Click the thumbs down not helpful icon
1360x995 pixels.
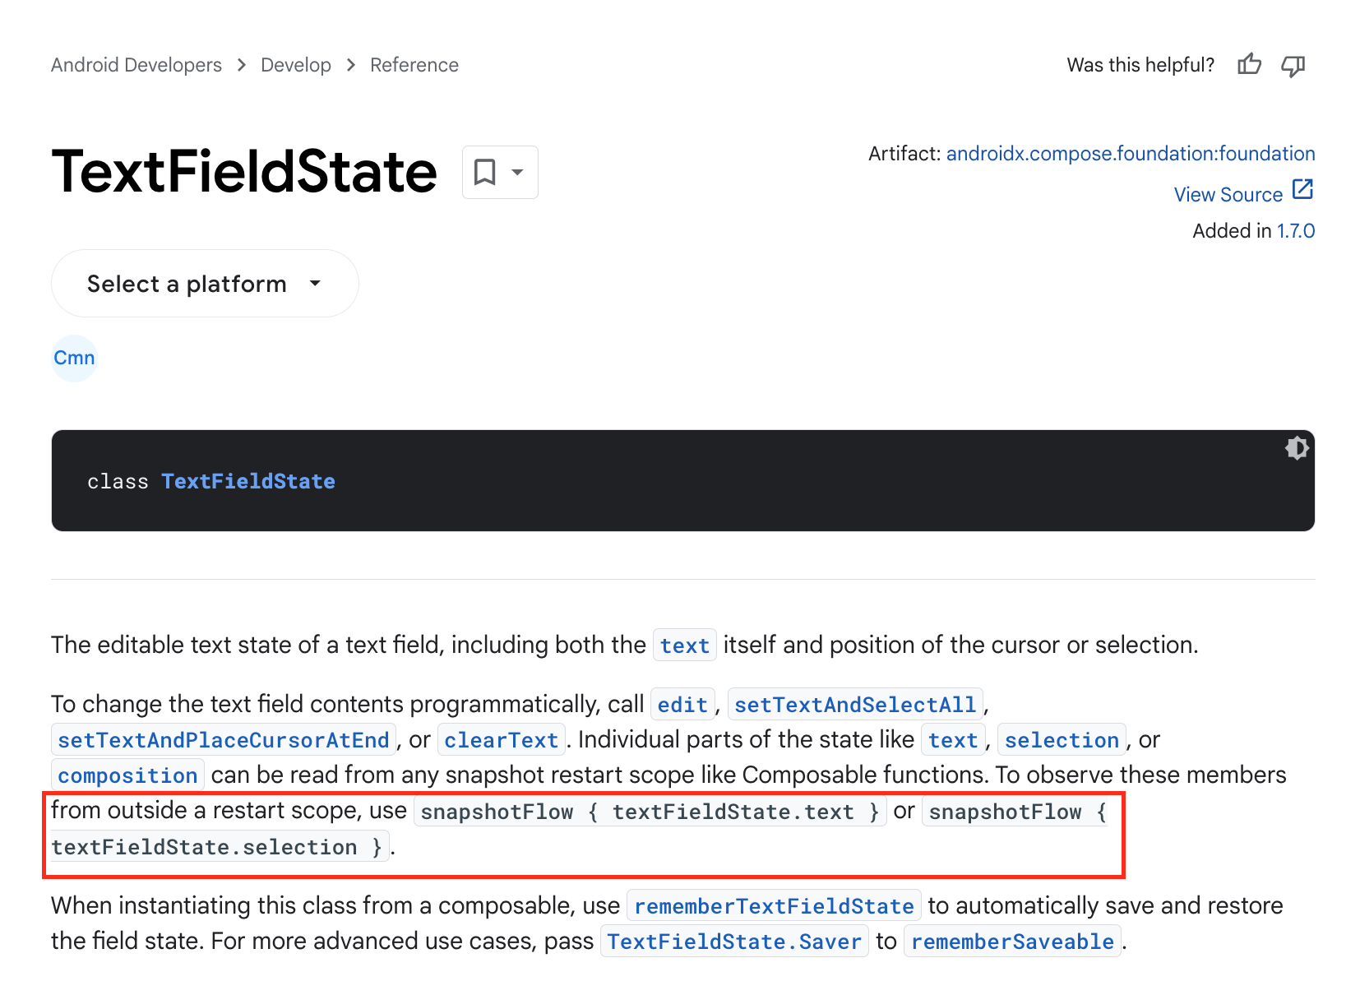click(x=1293, y=65)
